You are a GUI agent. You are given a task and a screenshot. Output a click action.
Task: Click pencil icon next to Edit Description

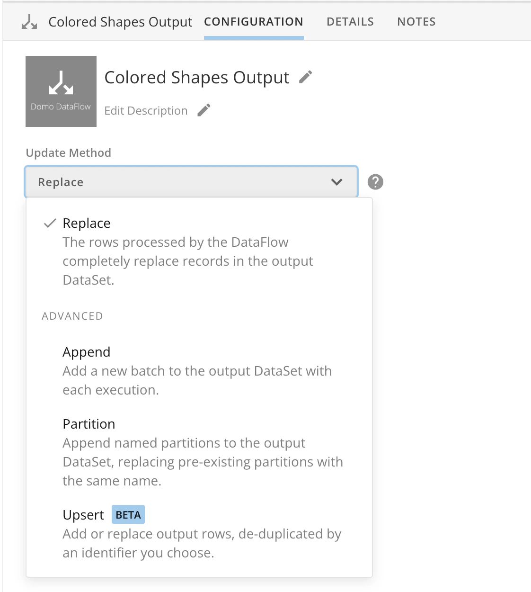204,110
